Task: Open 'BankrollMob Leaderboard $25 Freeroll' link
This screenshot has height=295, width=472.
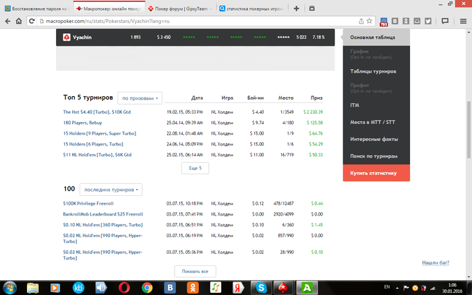Action: (x=103, y=214)
